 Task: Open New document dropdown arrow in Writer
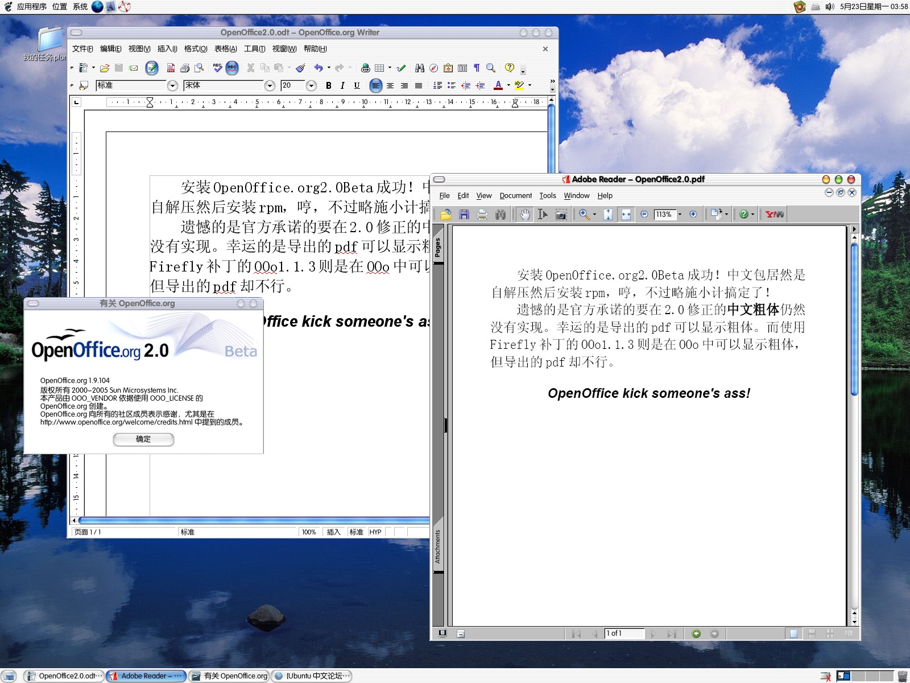pyautogui.click(x=93, y=68)
